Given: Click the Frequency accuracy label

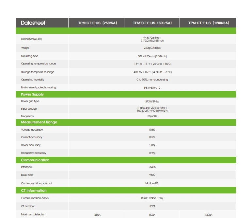Looking at the screenshot, I should [34, 153].
